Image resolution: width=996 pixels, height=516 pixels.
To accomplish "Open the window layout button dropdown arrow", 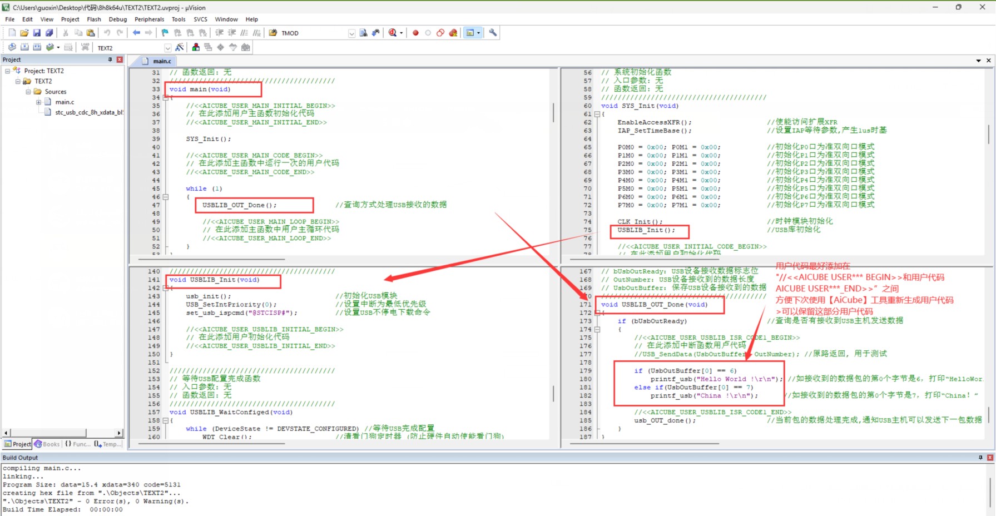I will pyautogui.click(x=478, y=33).
